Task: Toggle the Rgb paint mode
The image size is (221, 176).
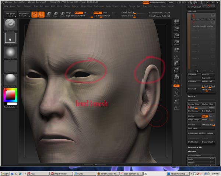Action: tap(78, 12)
